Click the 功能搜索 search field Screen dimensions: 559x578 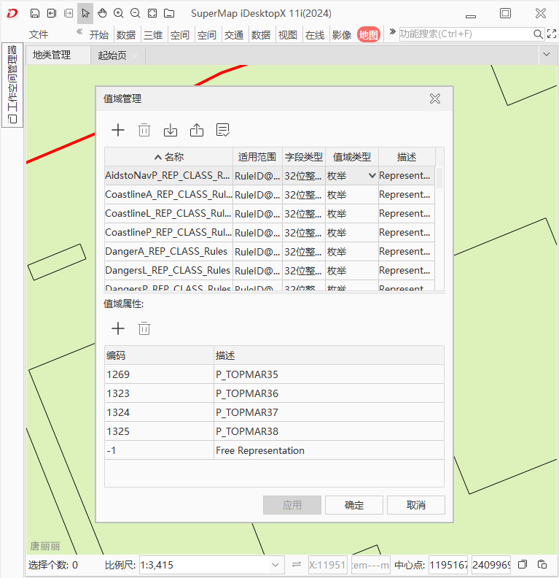coord(465,34)
